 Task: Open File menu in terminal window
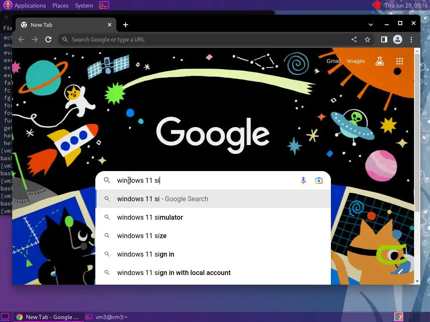(8, 28)
